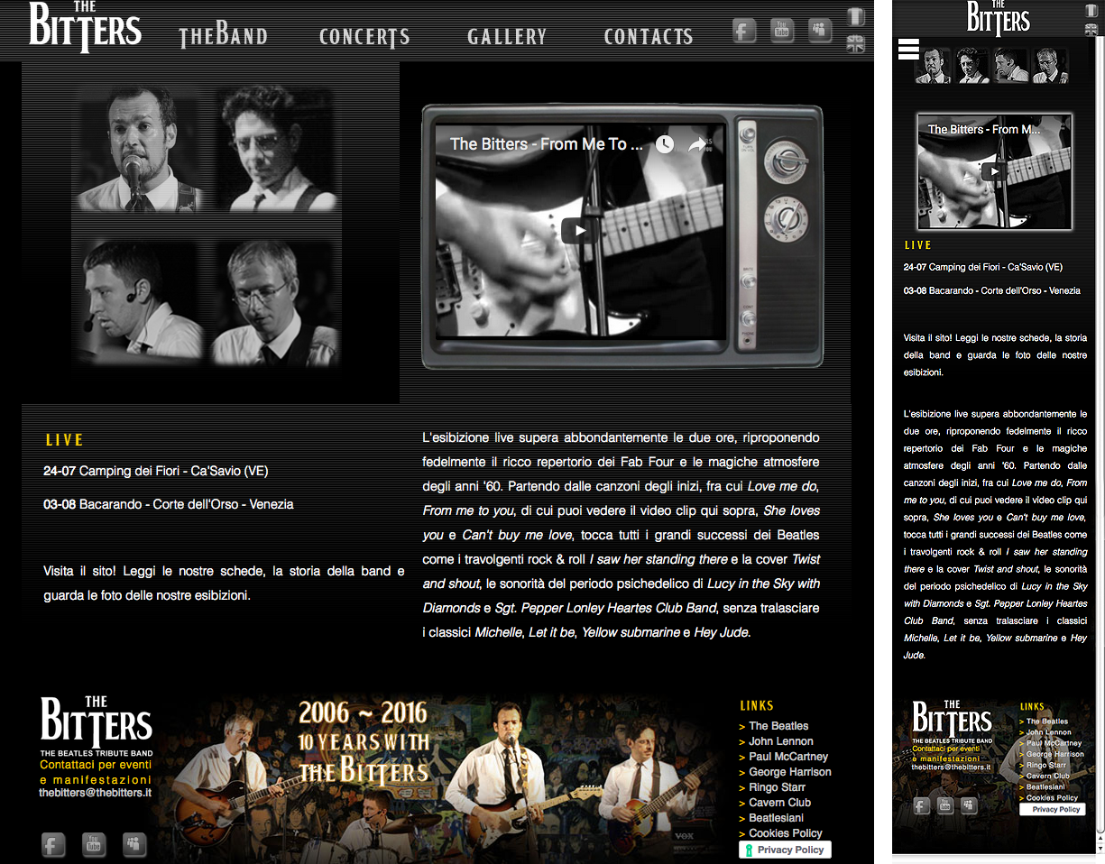The width and height of the screenshot is (1105, 864).
Task: Play the video in mobile view
Action: tap(994, 171)
